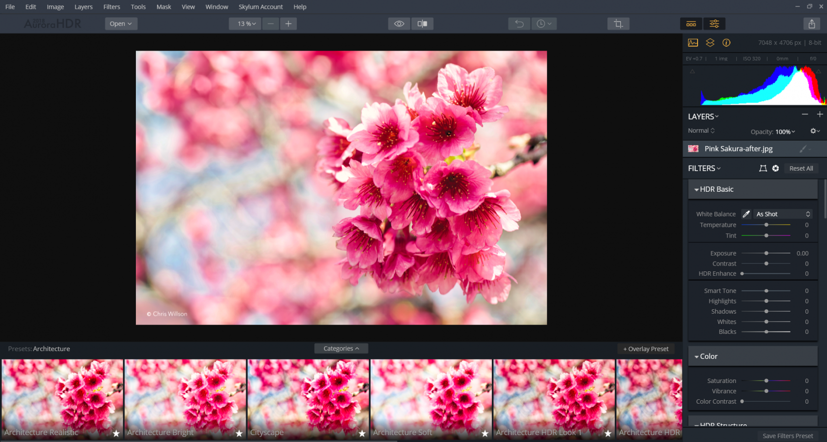The width and height of the screenshot is (827, 442).
Task: Click the crop tool icon
Action: coord(618,24)
